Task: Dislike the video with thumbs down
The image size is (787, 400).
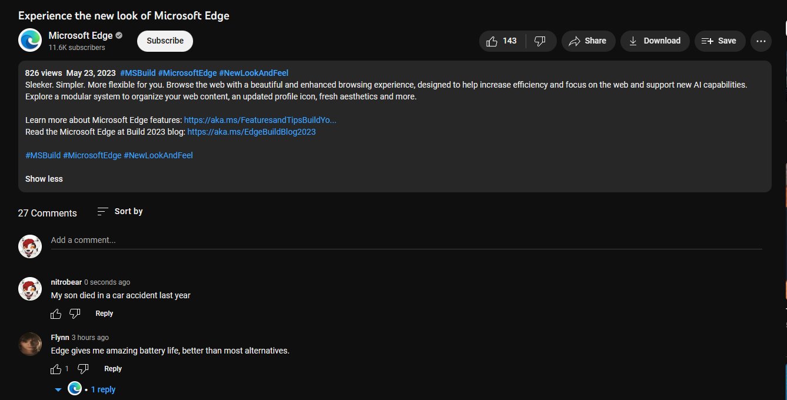Action: [539, 41]
